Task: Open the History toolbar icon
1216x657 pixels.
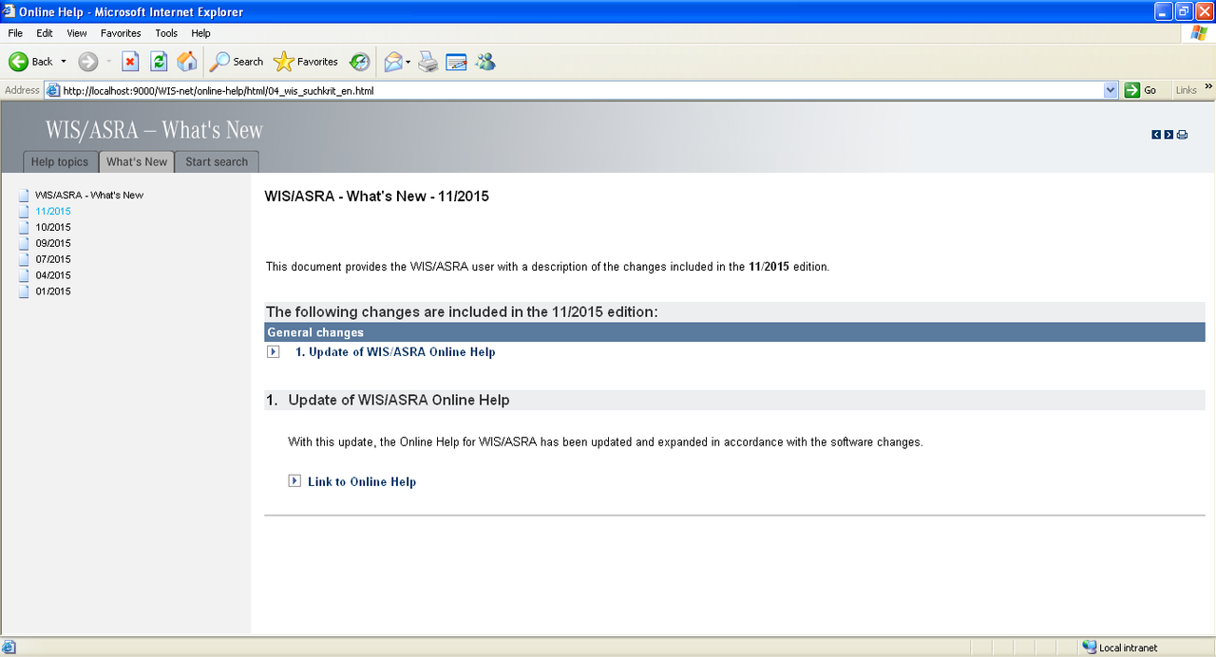Action: pos(359,62)
